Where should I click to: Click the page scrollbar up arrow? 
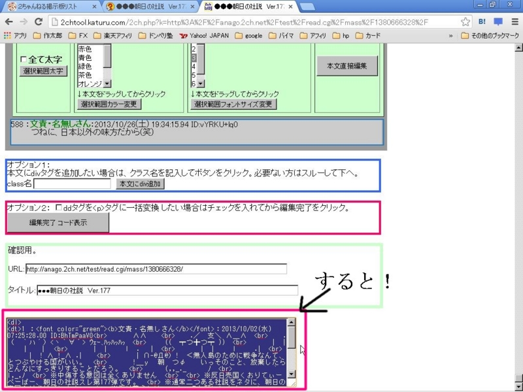[x=518, y=48]
